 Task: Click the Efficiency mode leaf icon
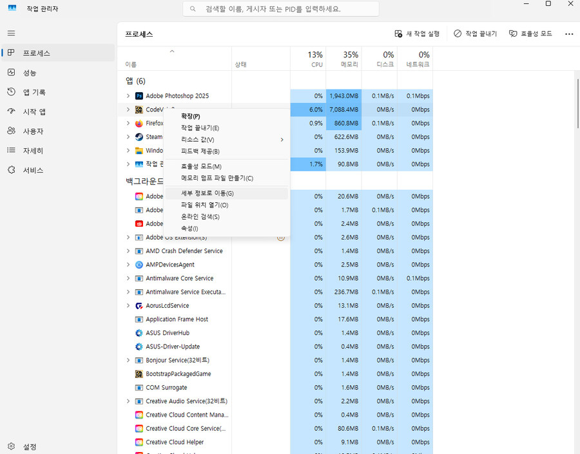512,33
